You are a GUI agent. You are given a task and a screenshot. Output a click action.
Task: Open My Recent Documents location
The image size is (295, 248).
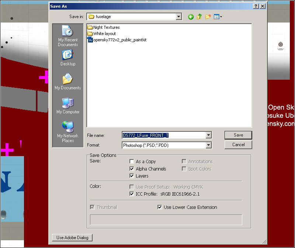coord(68,36)
